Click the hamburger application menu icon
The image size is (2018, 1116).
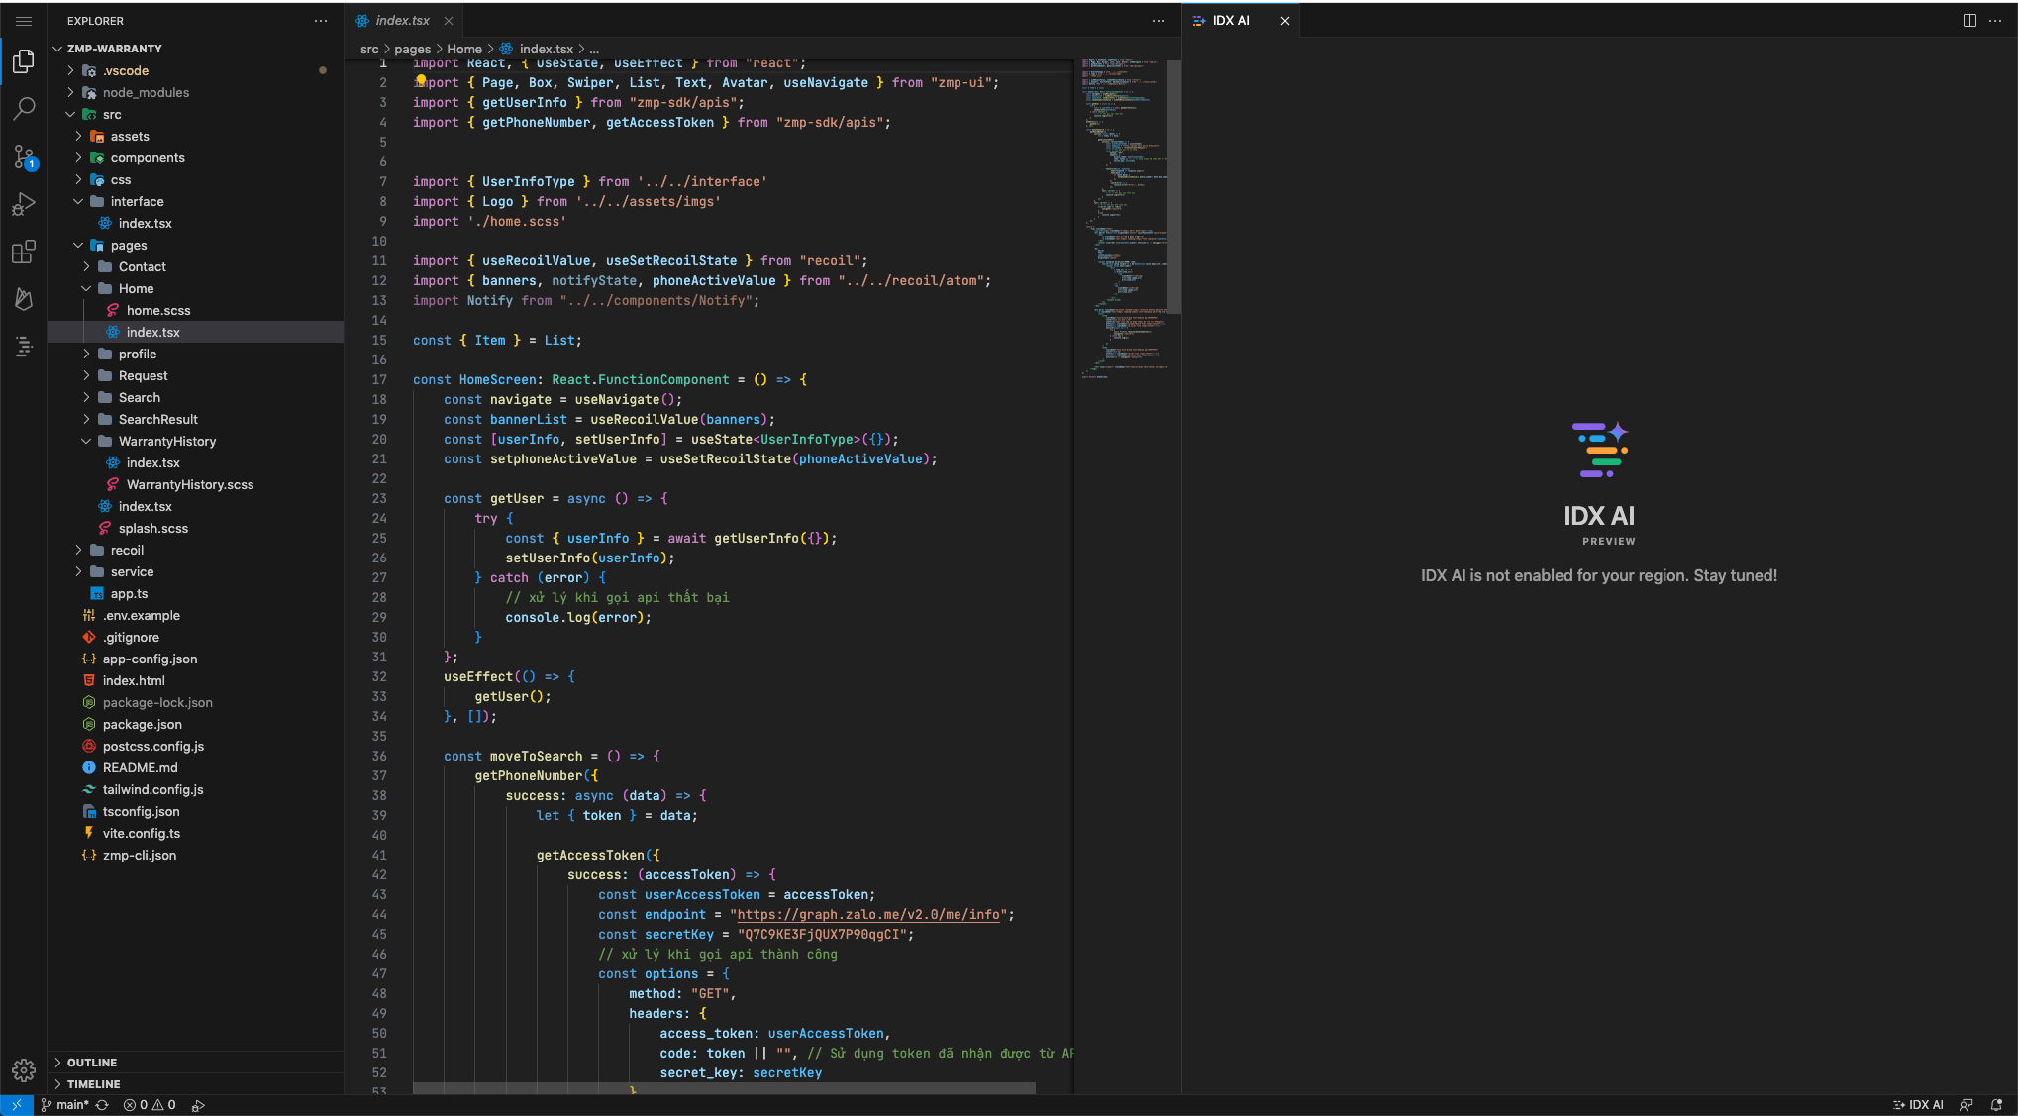tap(24, 21)
